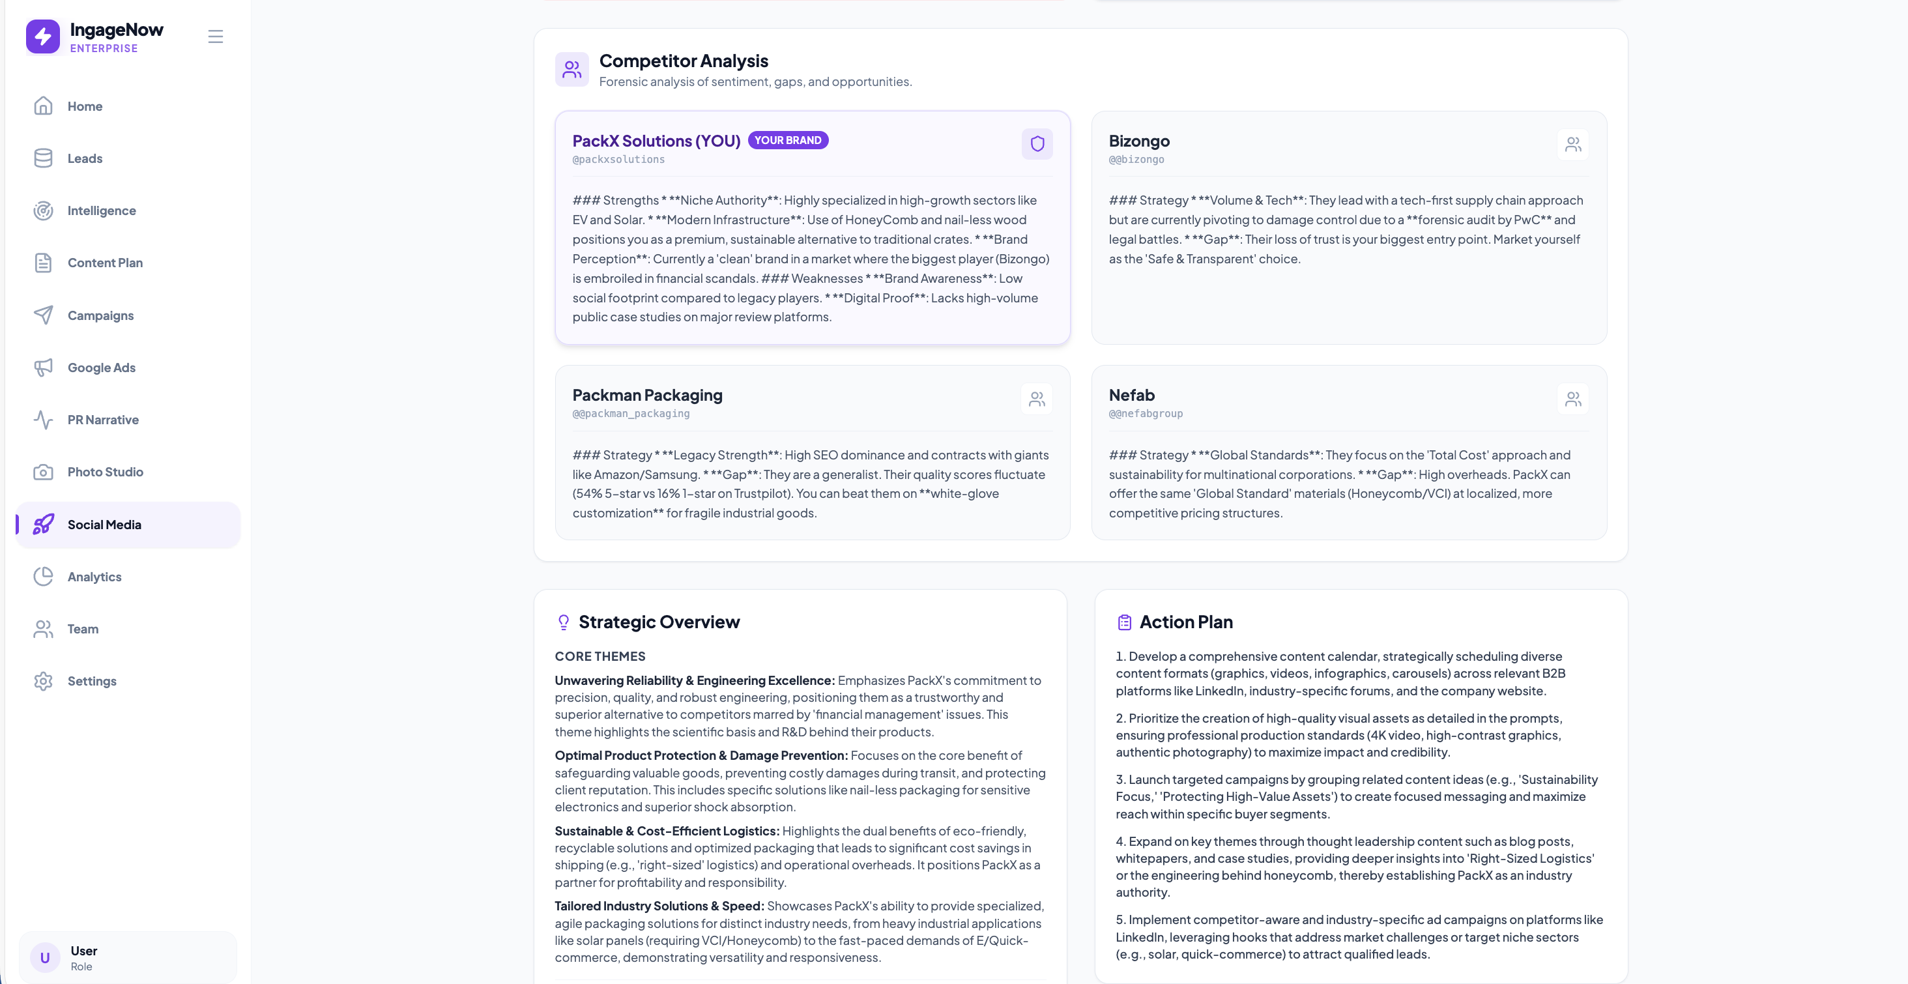
Task: Click Analytics pie chart icon
Action: [44, 577]
